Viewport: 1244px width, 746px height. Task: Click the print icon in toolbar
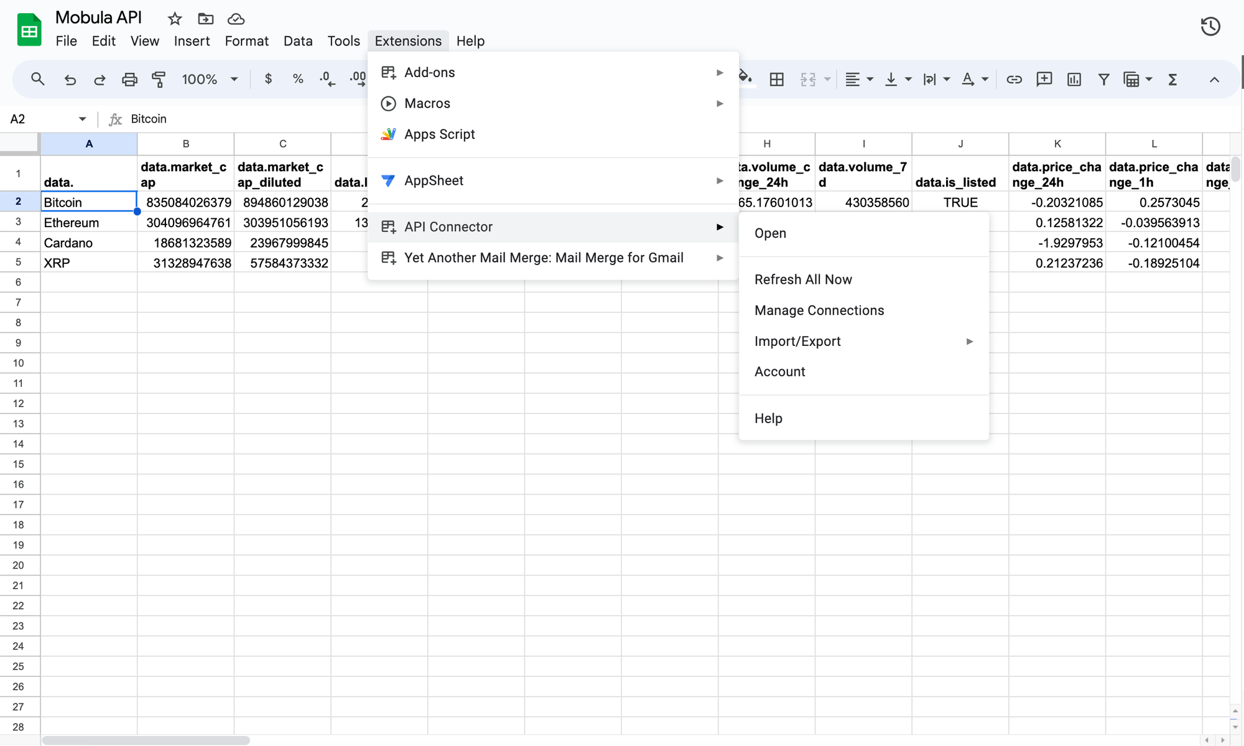click(129, 79)
